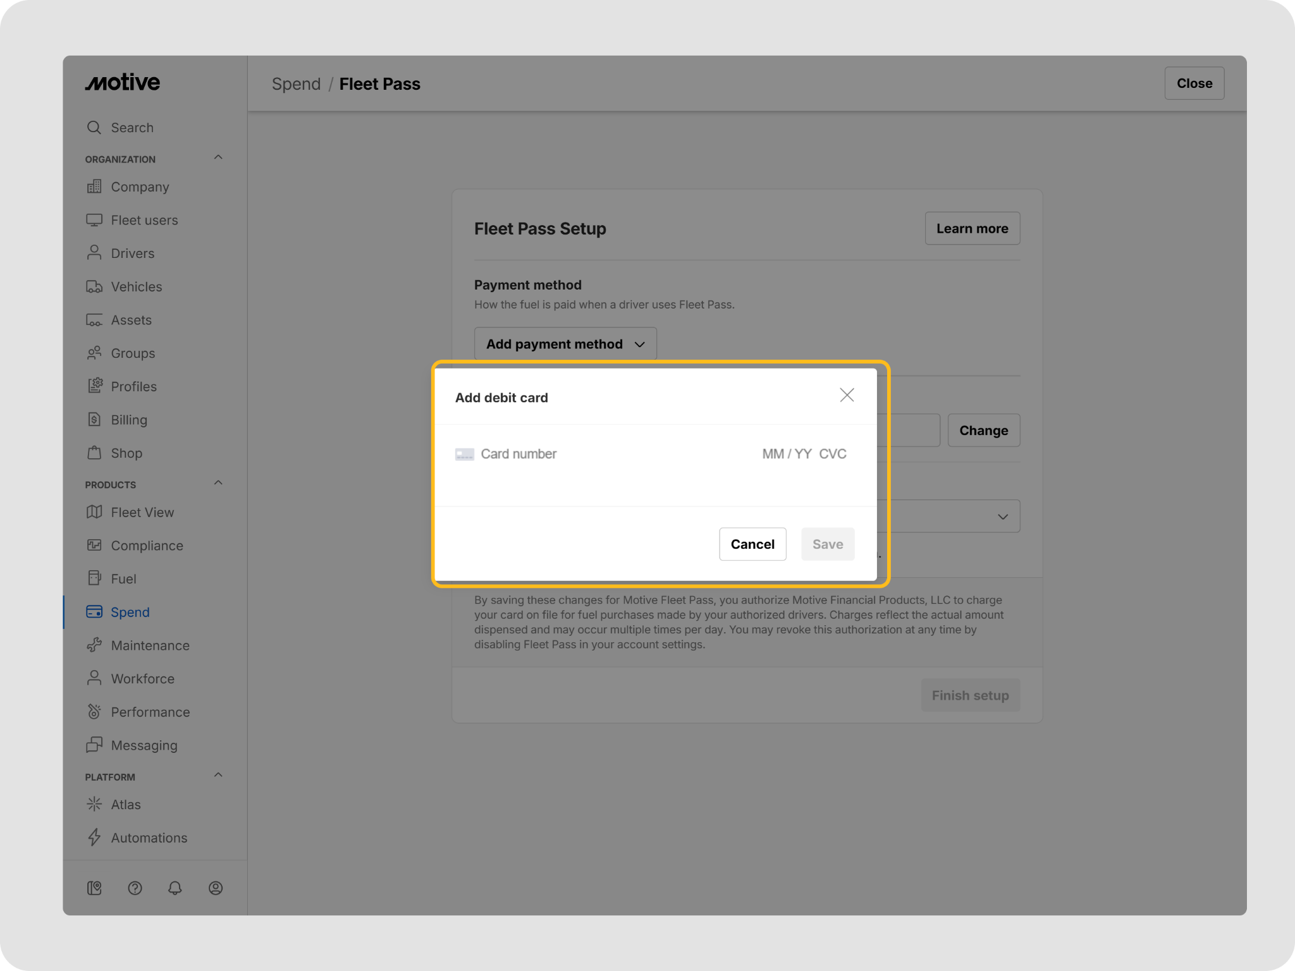Click the Shop bag icon
The image size is (1295, 971).
click(x=94, y=453)
